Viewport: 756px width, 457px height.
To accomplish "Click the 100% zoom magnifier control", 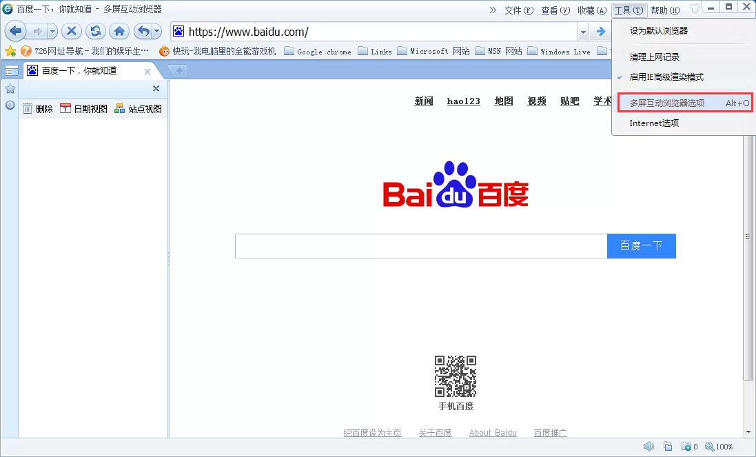I will click(719, 447).
